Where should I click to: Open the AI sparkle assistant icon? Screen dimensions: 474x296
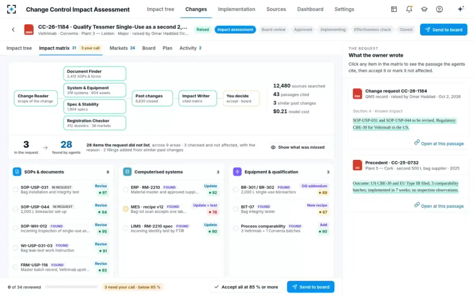(461, 9)
